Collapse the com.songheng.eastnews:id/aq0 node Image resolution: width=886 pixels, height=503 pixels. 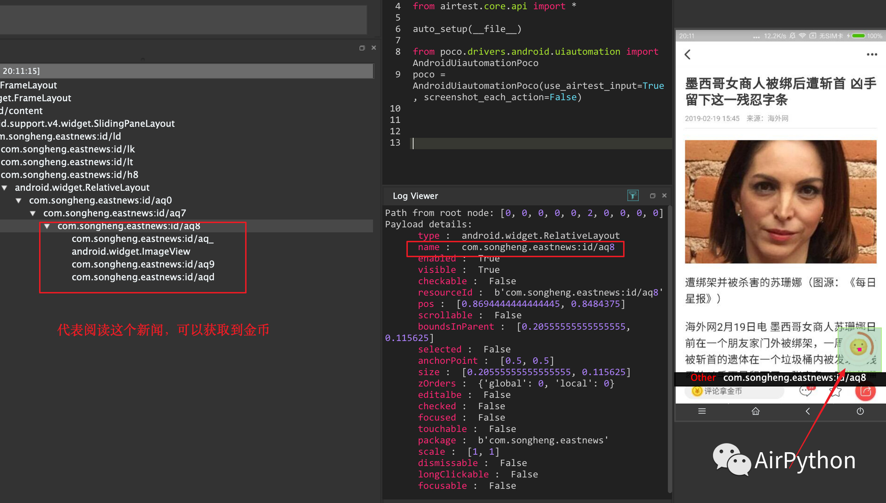coord(18,200)
